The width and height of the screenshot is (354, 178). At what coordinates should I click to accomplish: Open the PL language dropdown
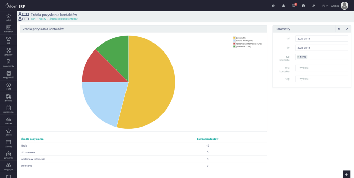click(325, 6)
